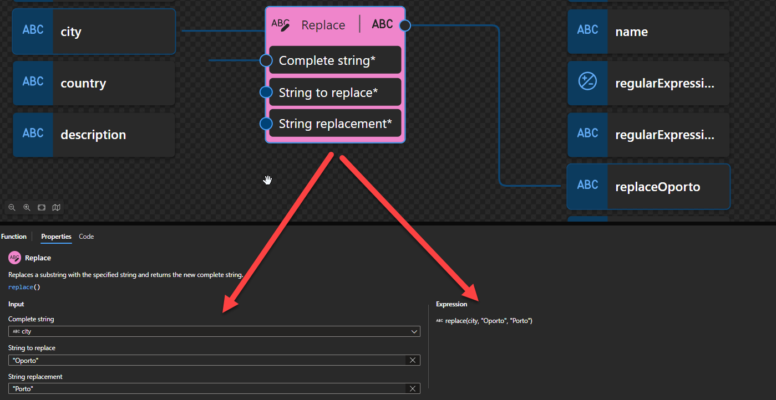Click the decimal icon on first regularExpression node
This screenshot has width=776, height=400.
[587, 83]
